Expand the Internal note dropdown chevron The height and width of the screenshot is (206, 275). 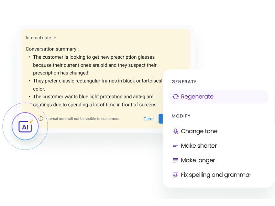[55, 38]
